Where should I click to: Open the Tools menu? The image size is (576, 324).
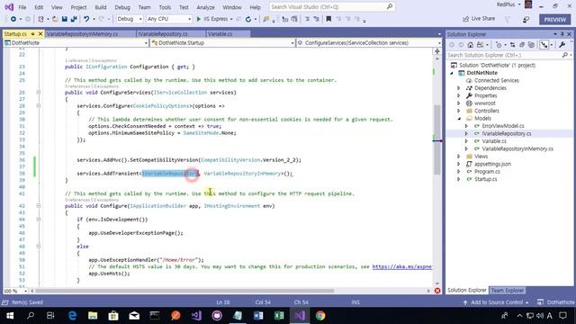tap(165, 7)
